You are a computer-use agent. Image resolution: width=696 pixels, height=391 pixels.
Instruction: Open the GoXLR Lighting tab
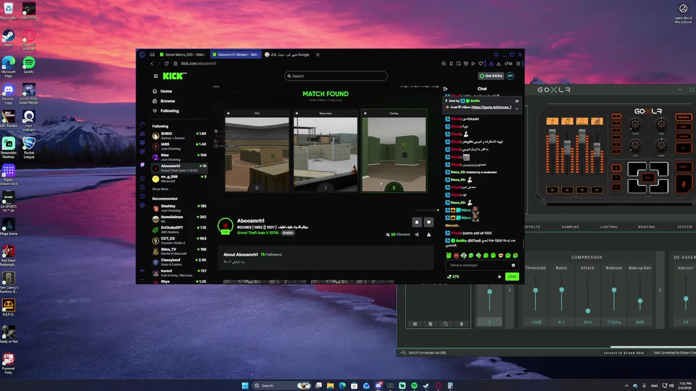[608, 227]
